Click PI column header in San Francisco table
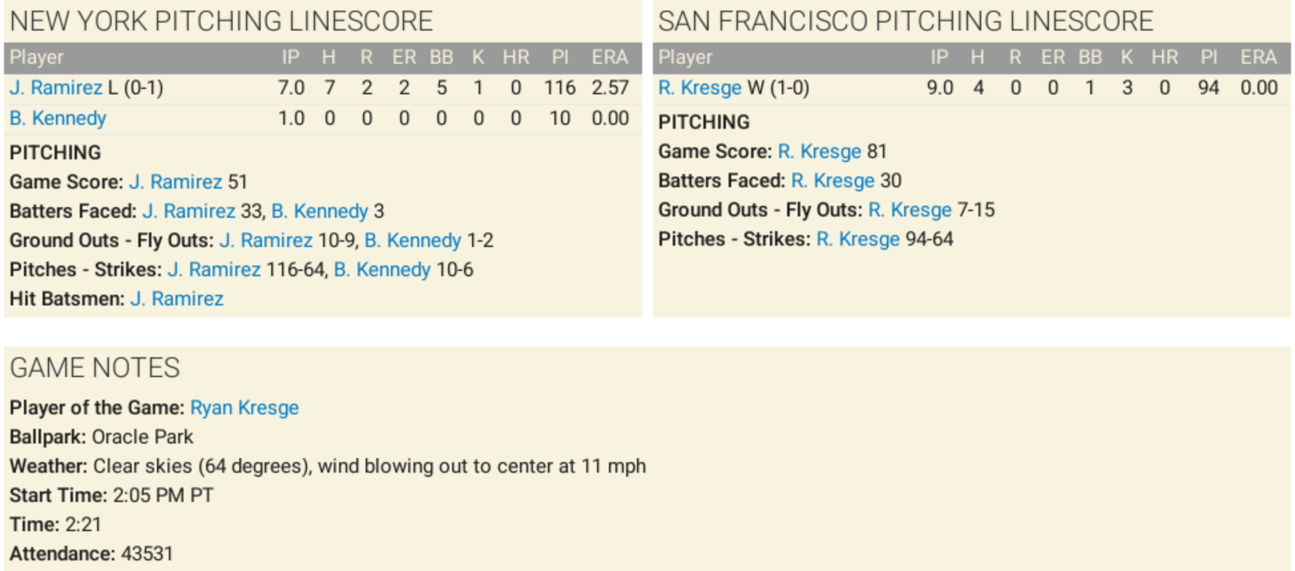 (x=1209, y=58)
